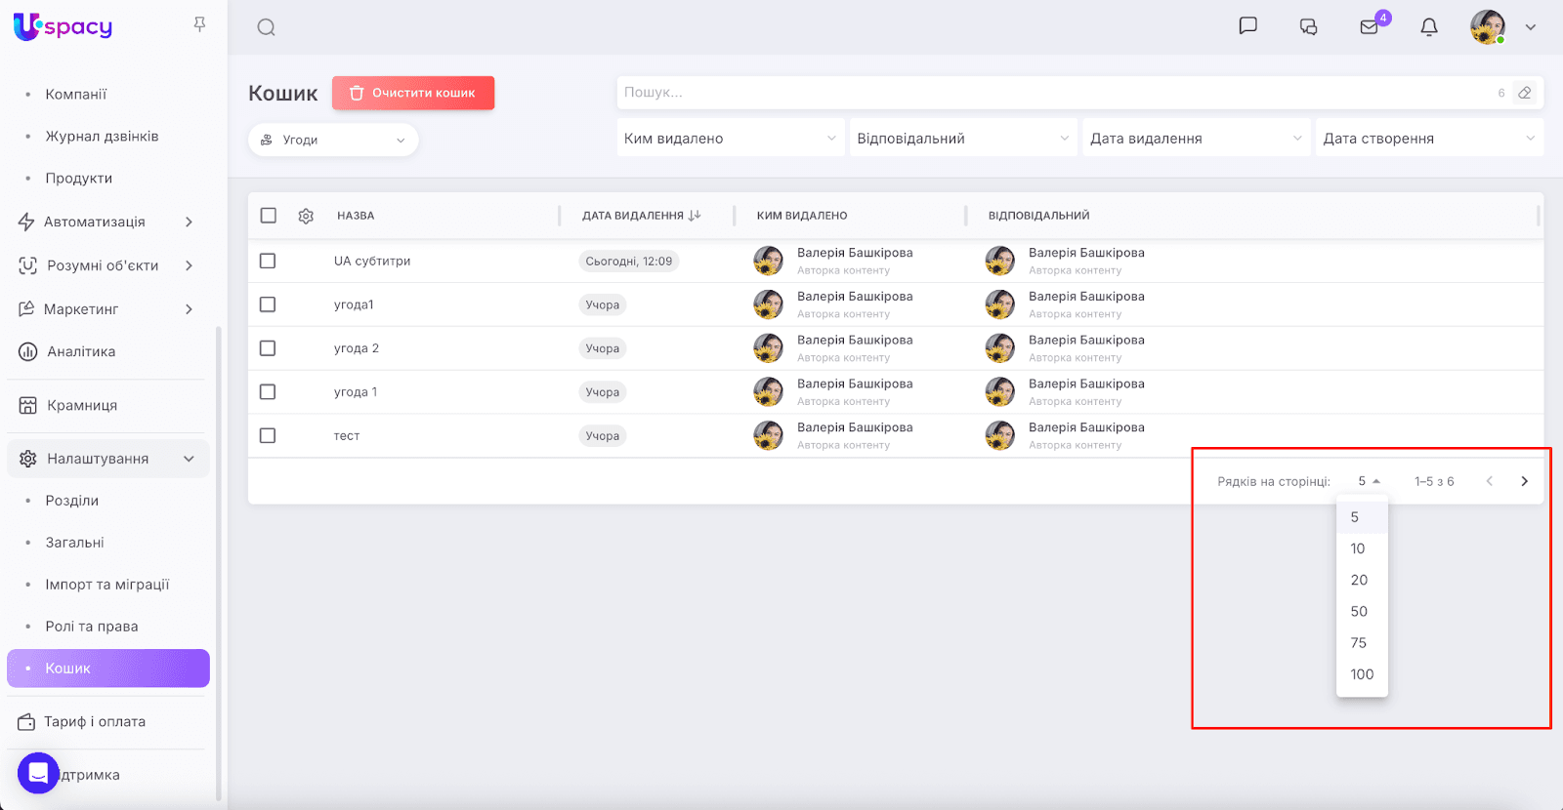The width and height of the screenshot is (1563, 810).
Task: Pin the sidebar with pin icon
Action: click(199, 24)
